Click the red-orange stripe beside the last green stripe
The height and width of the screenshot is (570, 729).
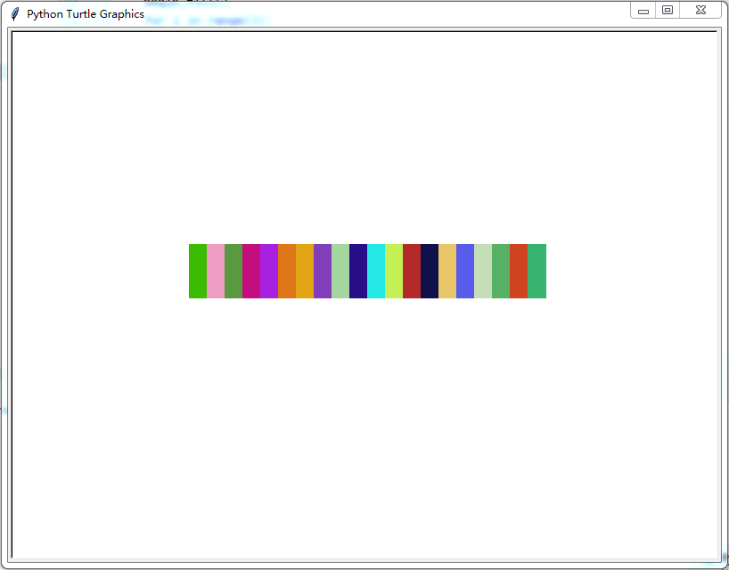click(x=519, y=272)
